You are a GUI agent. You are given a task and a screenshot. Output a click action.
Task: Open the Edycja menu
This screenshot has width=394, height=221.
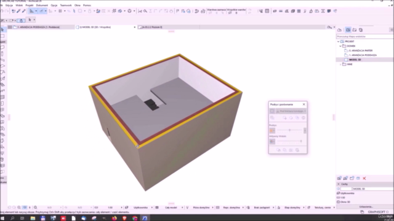click(9, 6)
